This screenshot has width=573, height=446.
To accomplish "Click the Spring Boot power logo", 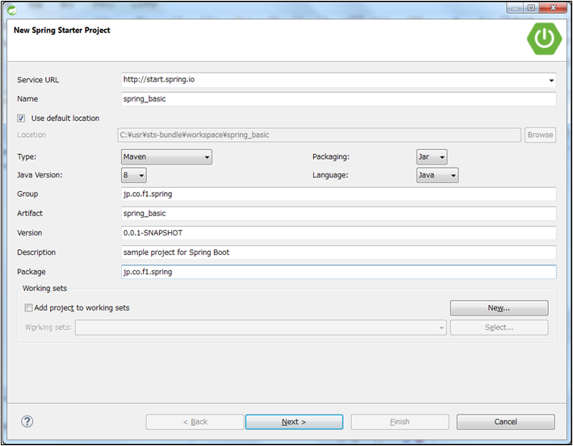I will pos(545,38).
